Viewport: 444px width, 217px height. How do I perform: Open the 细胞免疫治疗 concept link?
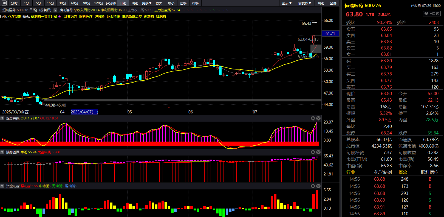pyautogui.click(x=132, y=17)
